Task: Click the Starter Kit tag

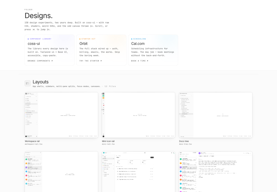Action: (x=87, y=39)
